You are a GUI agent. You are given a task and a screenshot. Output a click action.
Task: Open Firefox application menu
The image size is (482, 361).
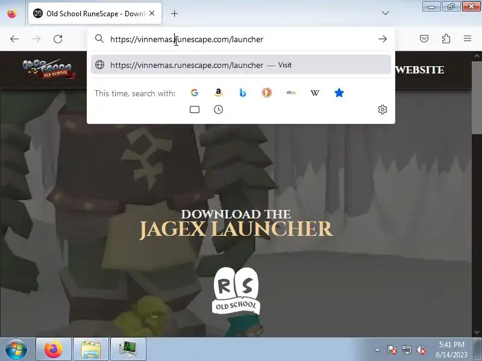pos(468,39)
